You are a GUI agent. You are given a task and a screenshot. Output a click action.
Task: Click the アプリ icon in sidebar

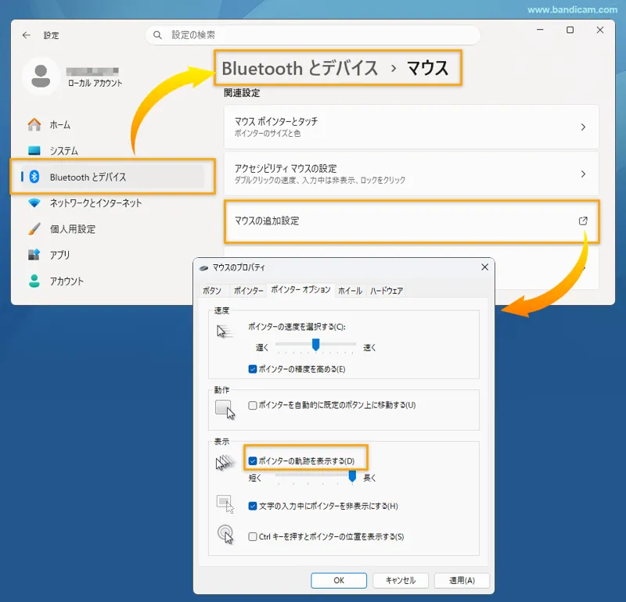click(x=34, y=255)
